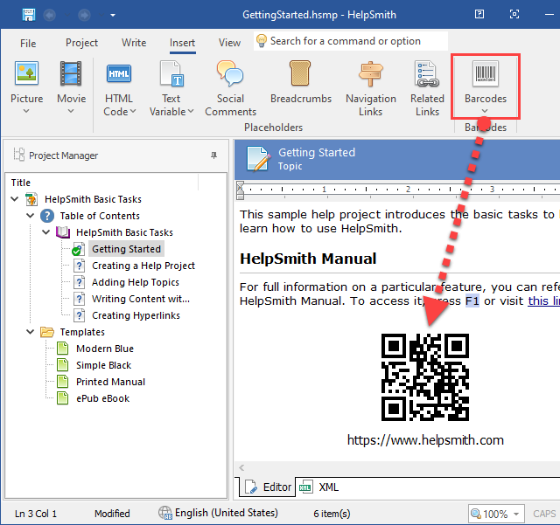Select the Insert ribbon tab

[x=182, y=43]
